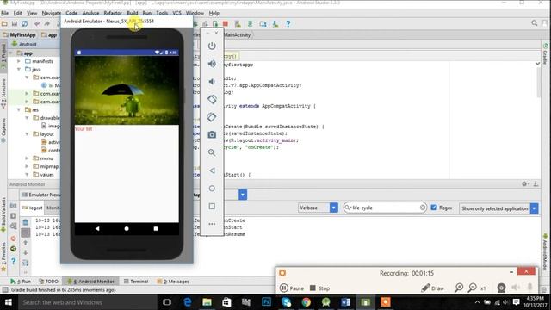Click Search the web and Windows box

(87, 302)
